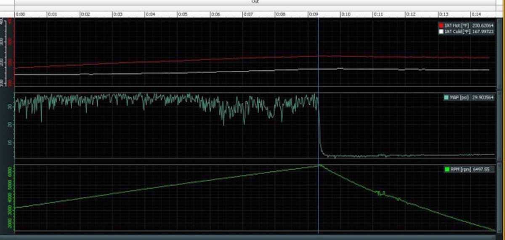Click the teal MAP legend swatch

click(x=446, y=97)
